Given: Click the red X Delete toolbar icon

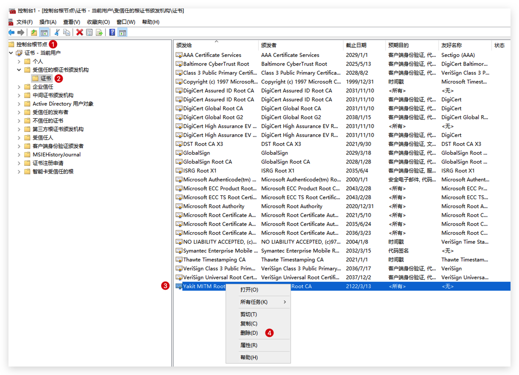Looking at the screenshot, I should click(x=79, y=32).
